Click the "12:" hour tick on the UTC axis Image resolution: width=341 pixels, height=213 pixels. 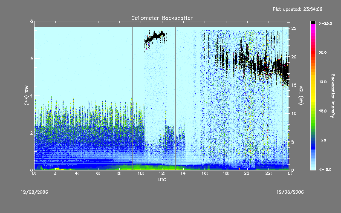click(162, 173)
